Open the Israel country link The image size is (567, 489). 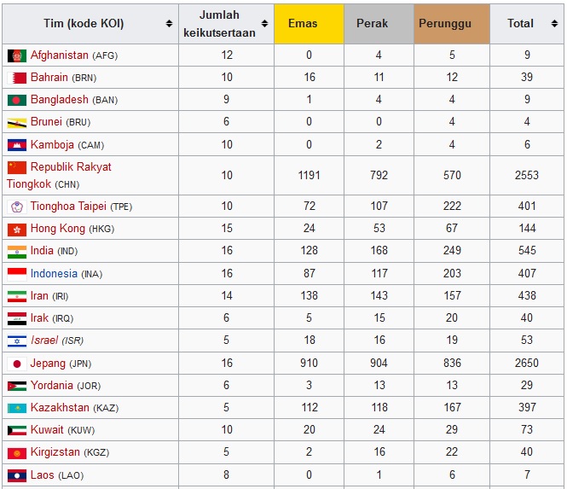[44, 340]
